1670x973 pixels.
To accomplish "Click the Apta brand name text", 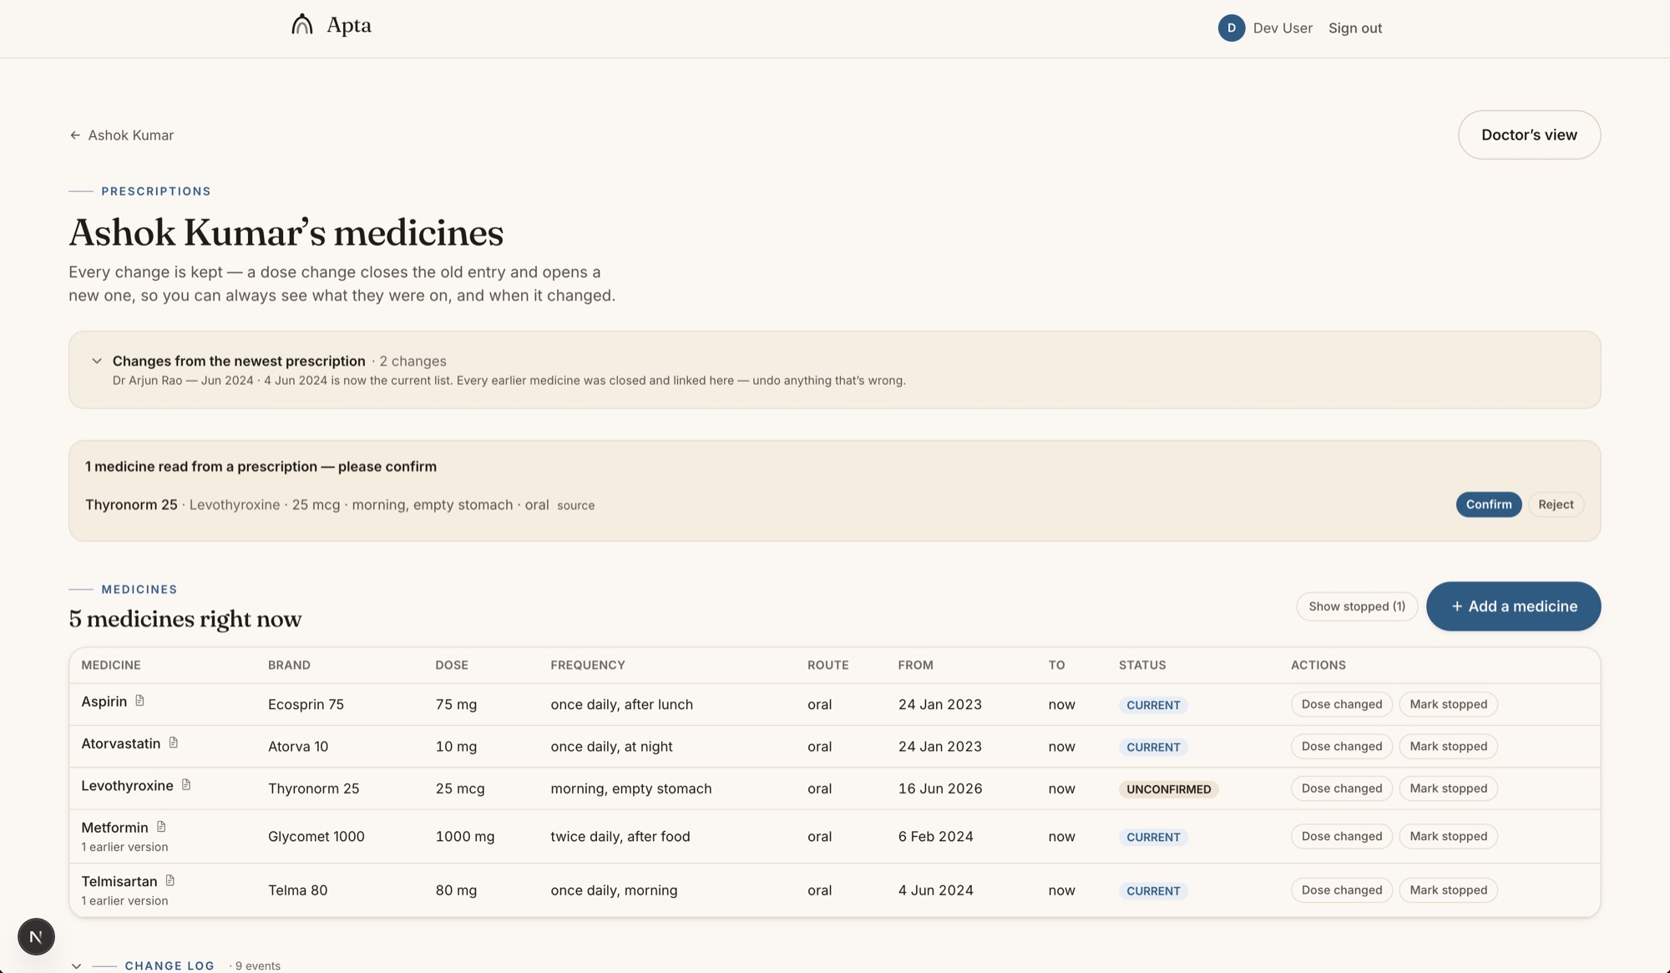I will tap(349, 26).
